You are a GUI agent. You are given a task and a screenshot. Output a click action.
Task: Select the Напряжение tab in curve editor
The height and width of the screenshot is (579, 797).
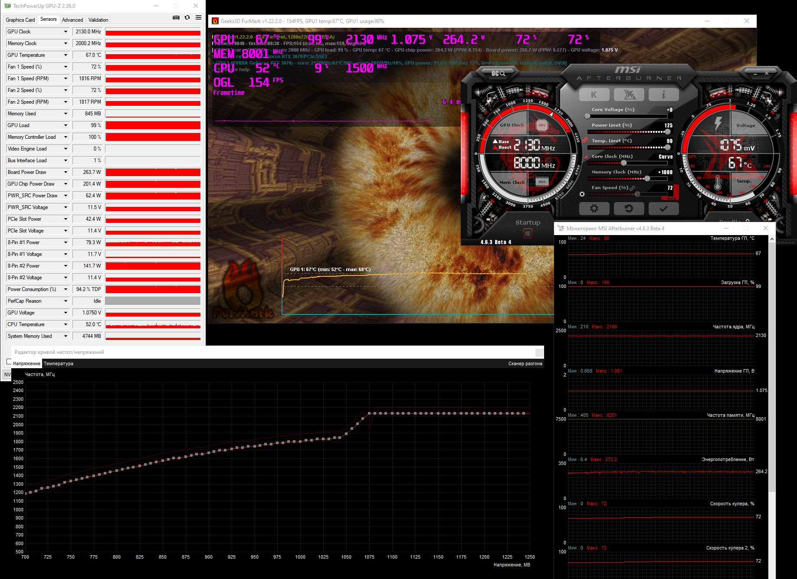pos(26,363)
